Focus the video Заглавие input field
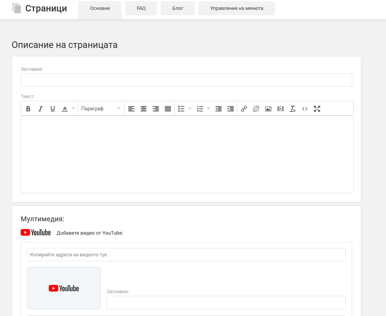Image resolution: width=386 pixels, height=316 pixels. point(226,302)
